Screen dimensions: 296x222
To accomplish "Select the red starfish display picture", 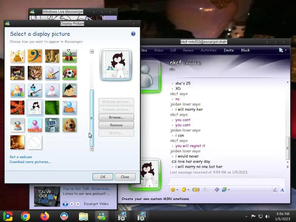I will coord(17,108).
